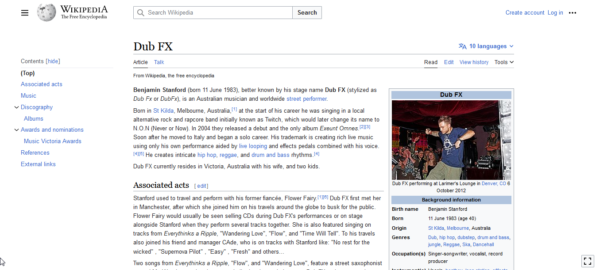Open the drum and bass article link
This screenshot has width=596, height=270.
click(x=270, y=155)
